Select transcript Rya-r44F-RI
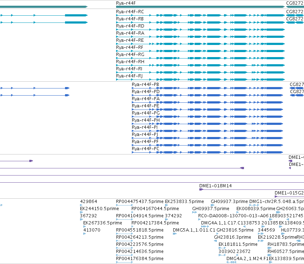Viewport: 304px width, 264px height. coord(129,69)
